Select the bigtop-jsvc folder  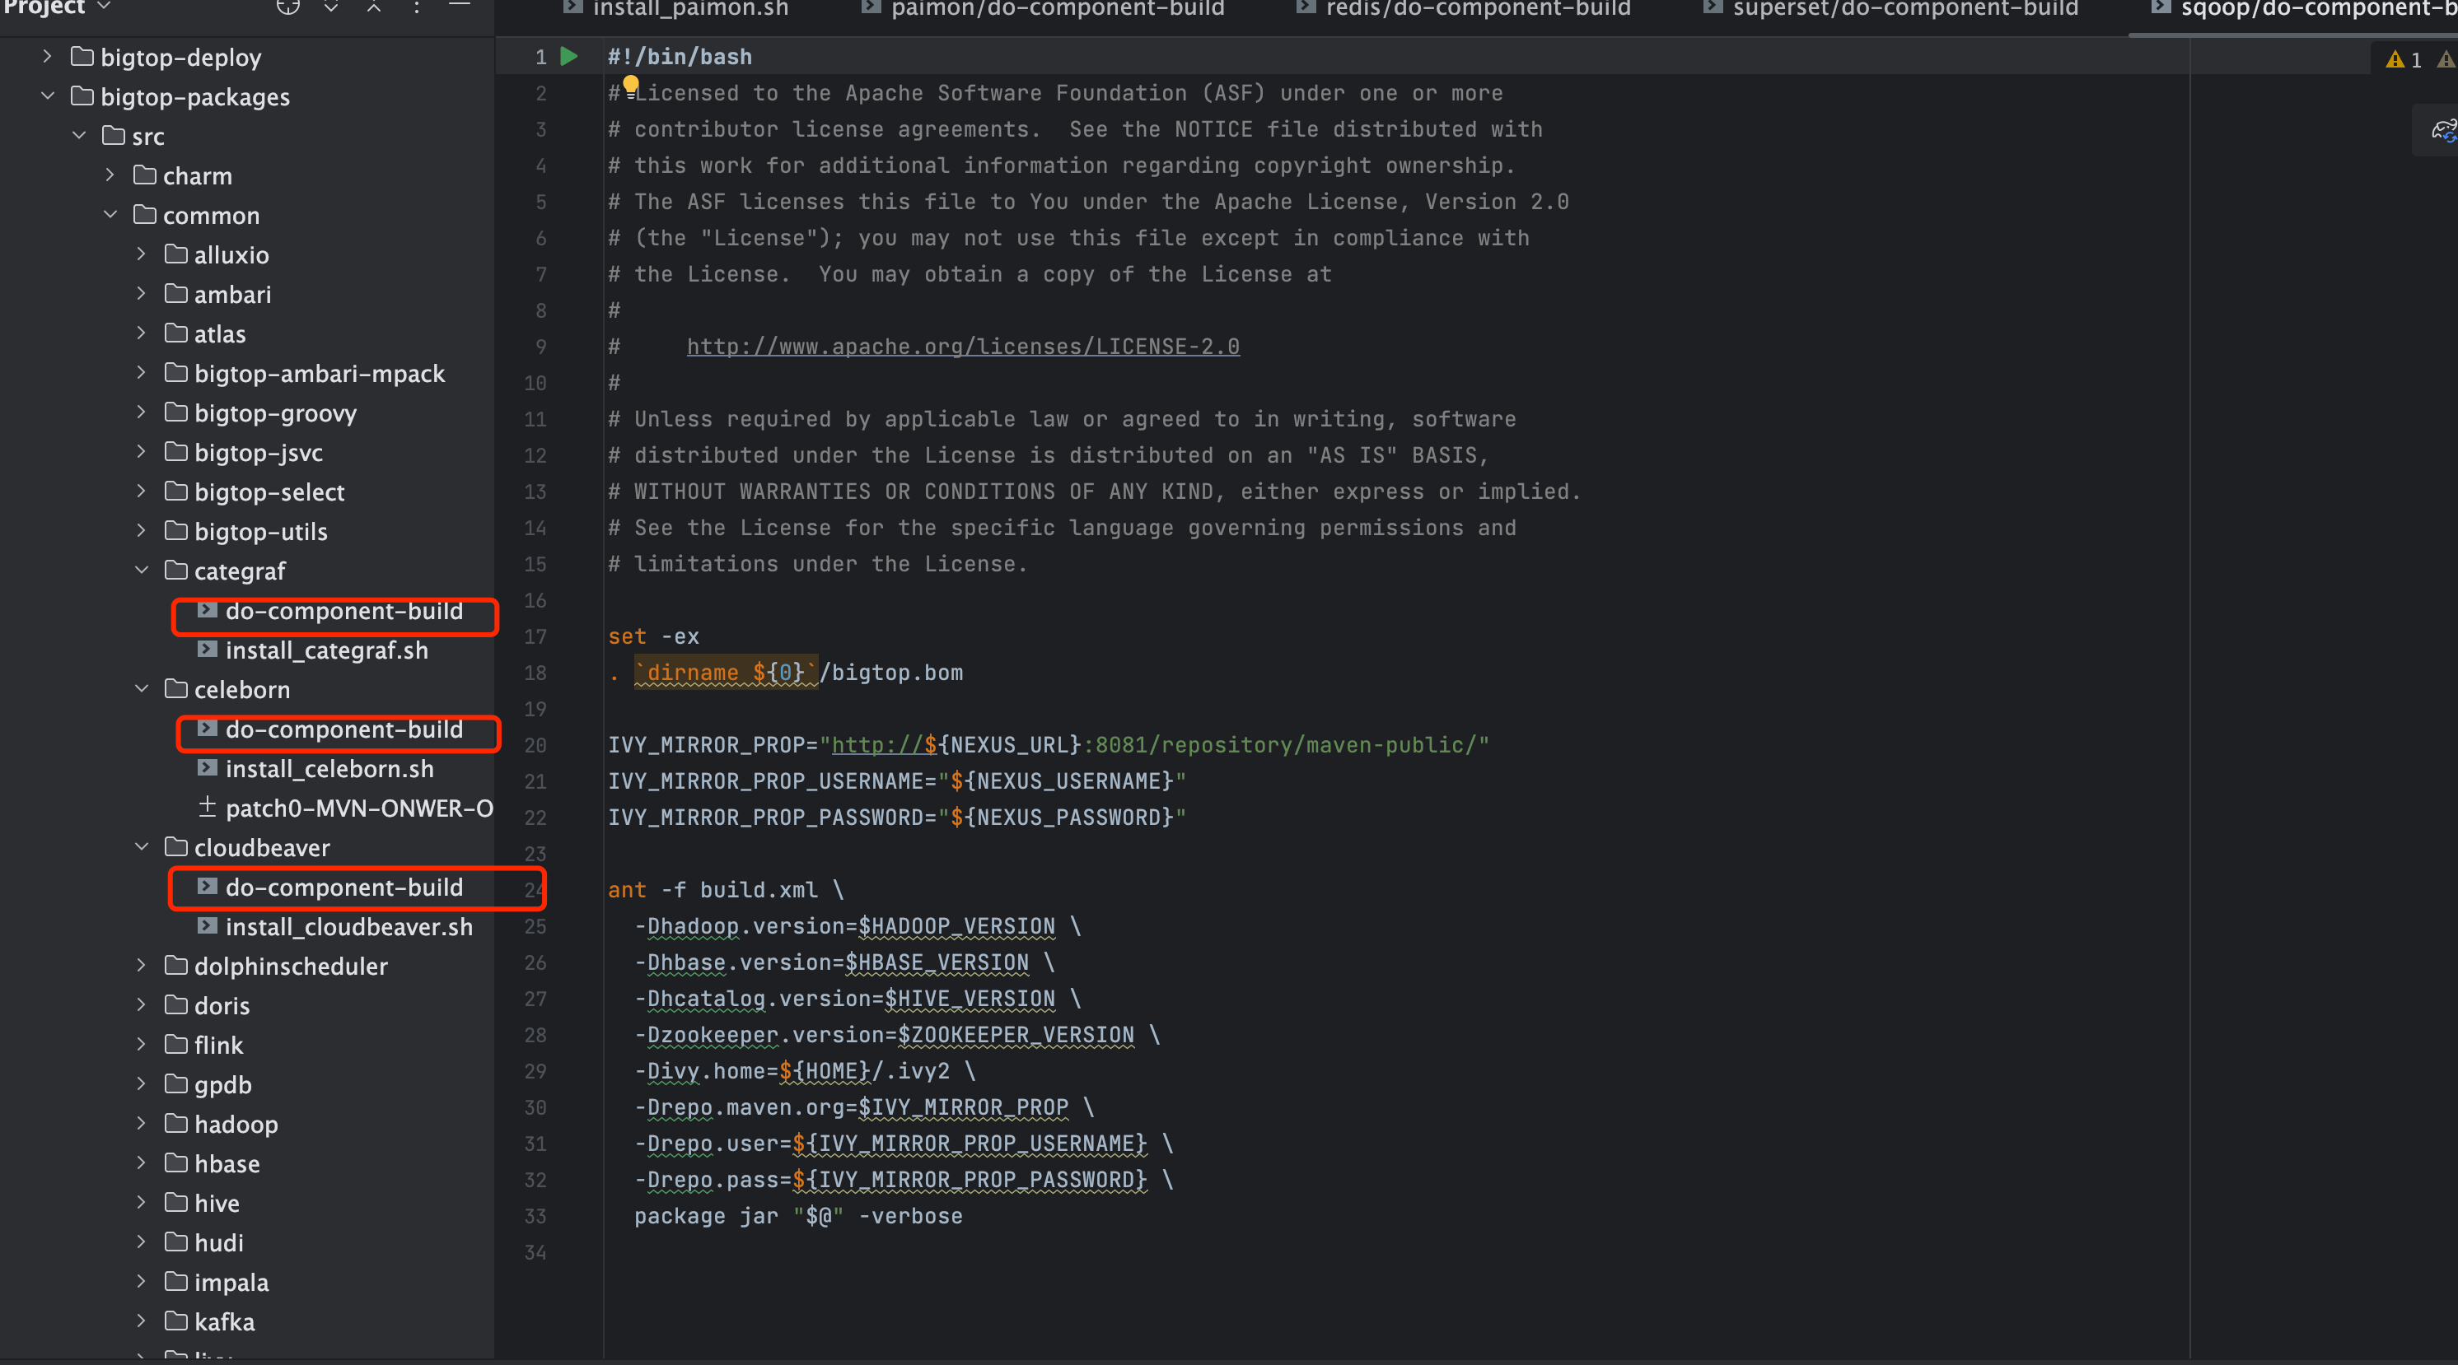point(258,452)
